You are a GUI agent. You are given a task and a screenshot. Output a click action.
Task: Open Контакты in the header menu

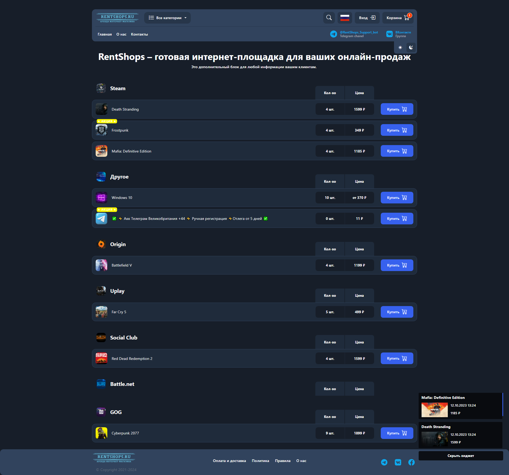(139, 34)
